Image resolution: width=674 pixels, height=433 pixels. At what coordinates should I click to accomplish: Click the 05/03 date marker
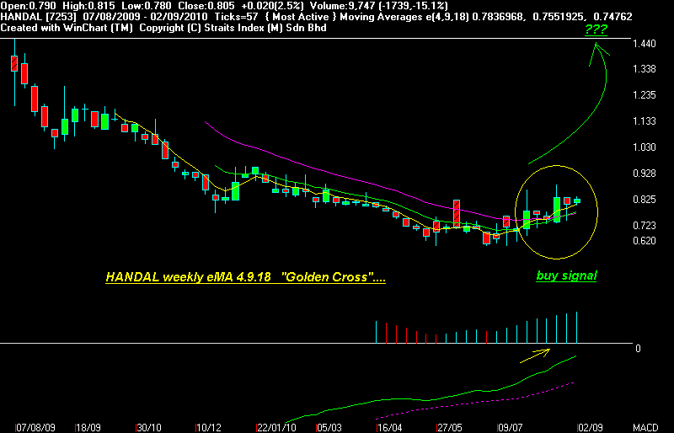click(329, 428)
